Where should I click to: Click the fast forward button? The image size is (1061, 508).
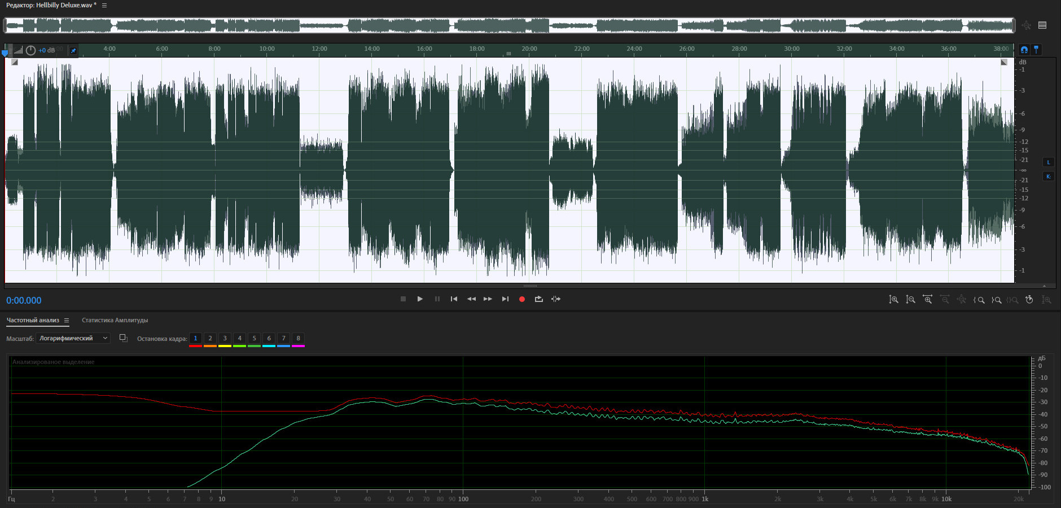point(488,299)
